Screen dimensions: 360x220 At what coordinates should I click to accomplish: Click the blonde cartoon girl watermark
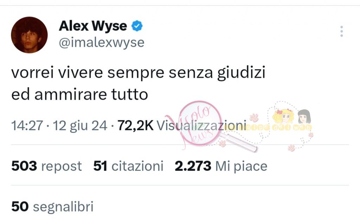284,116
